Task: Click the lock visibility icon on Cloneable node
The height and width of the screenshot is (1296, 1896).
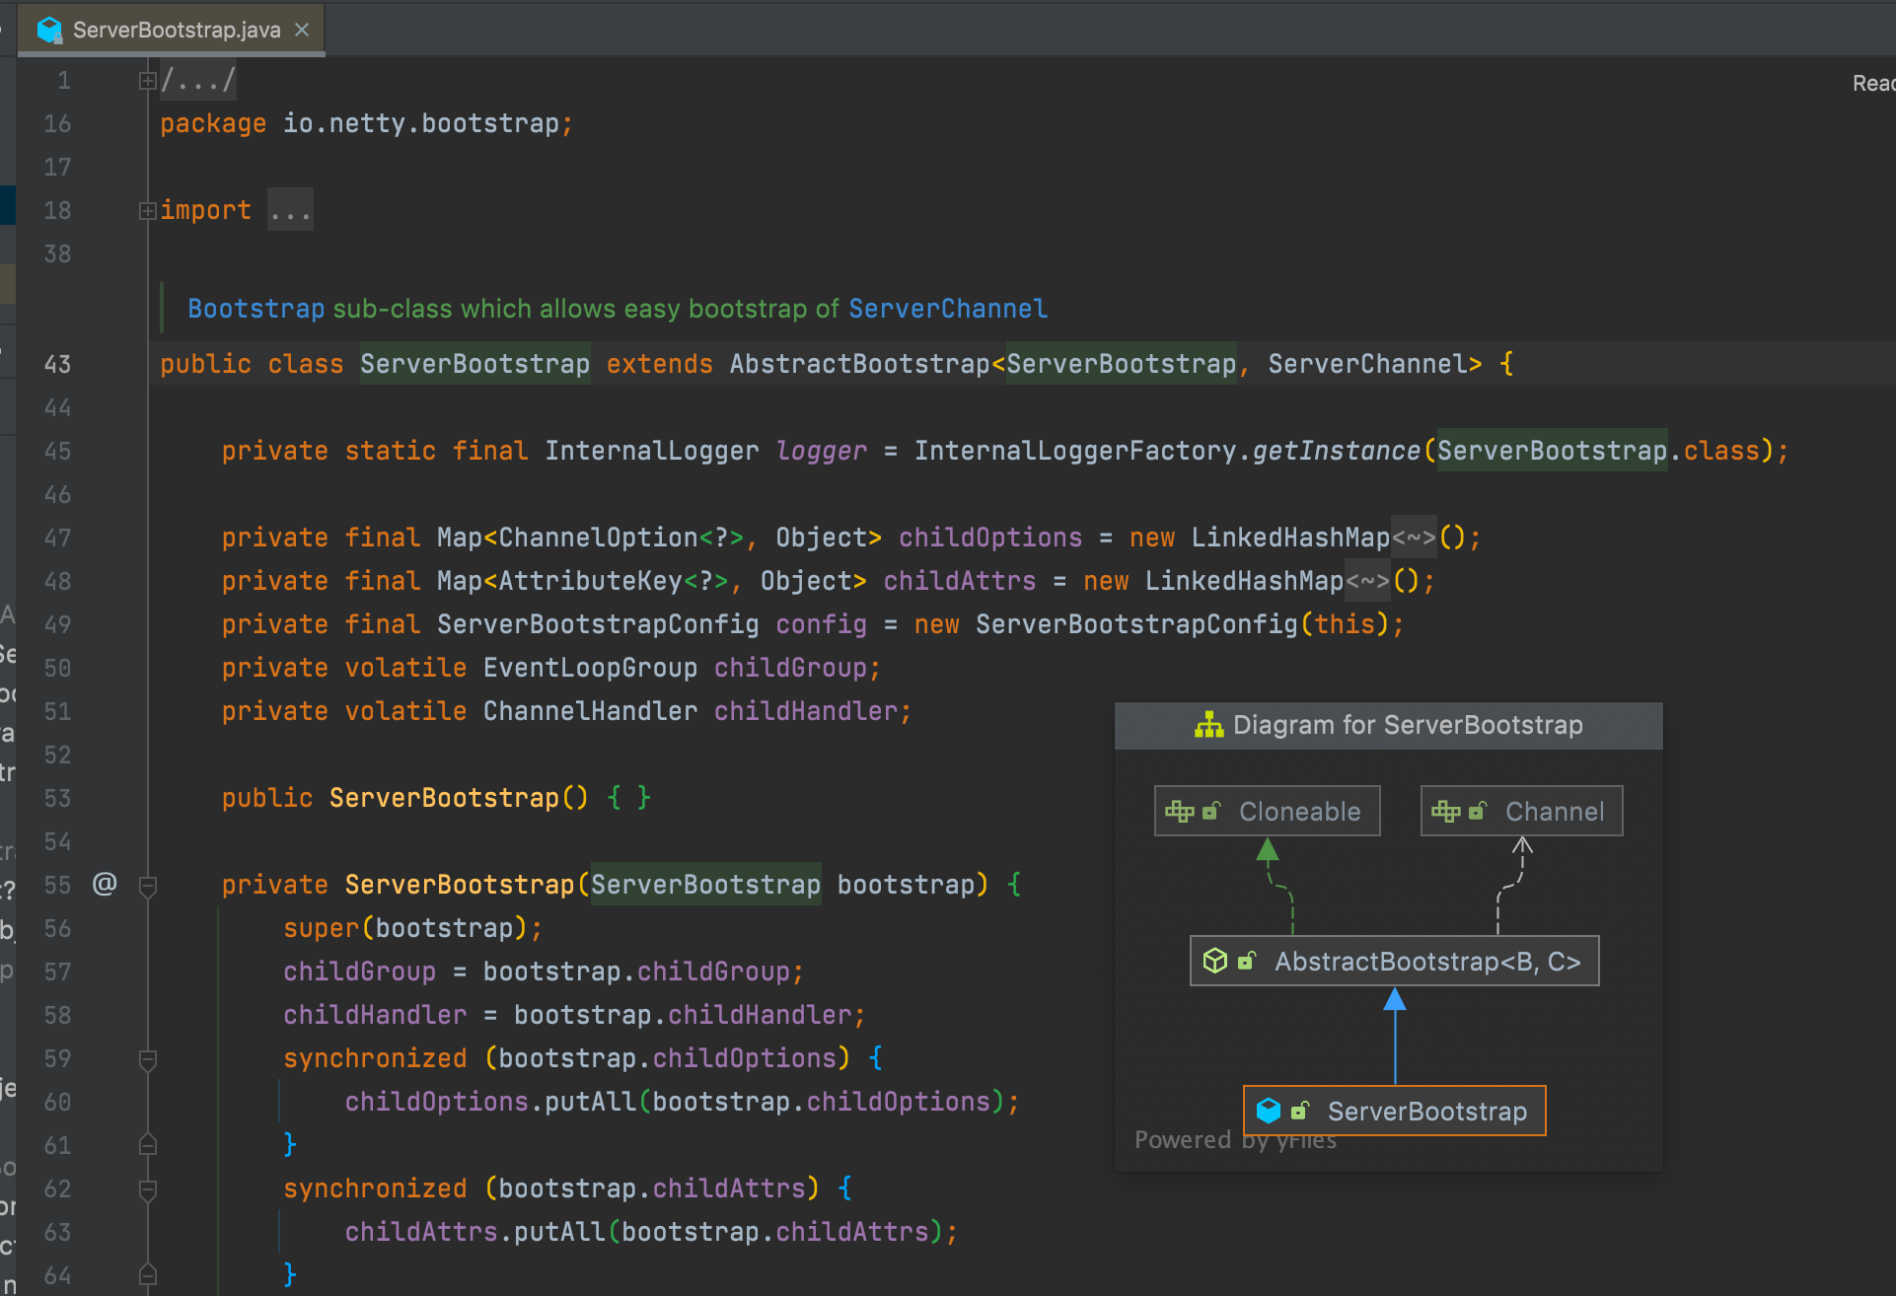Action: [x=1211, y=811]
